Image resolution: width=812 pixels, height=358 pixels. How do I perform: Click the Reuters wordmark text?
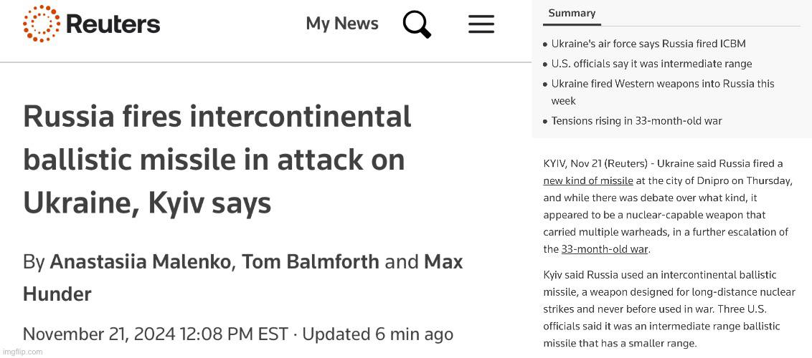point(113,24)
